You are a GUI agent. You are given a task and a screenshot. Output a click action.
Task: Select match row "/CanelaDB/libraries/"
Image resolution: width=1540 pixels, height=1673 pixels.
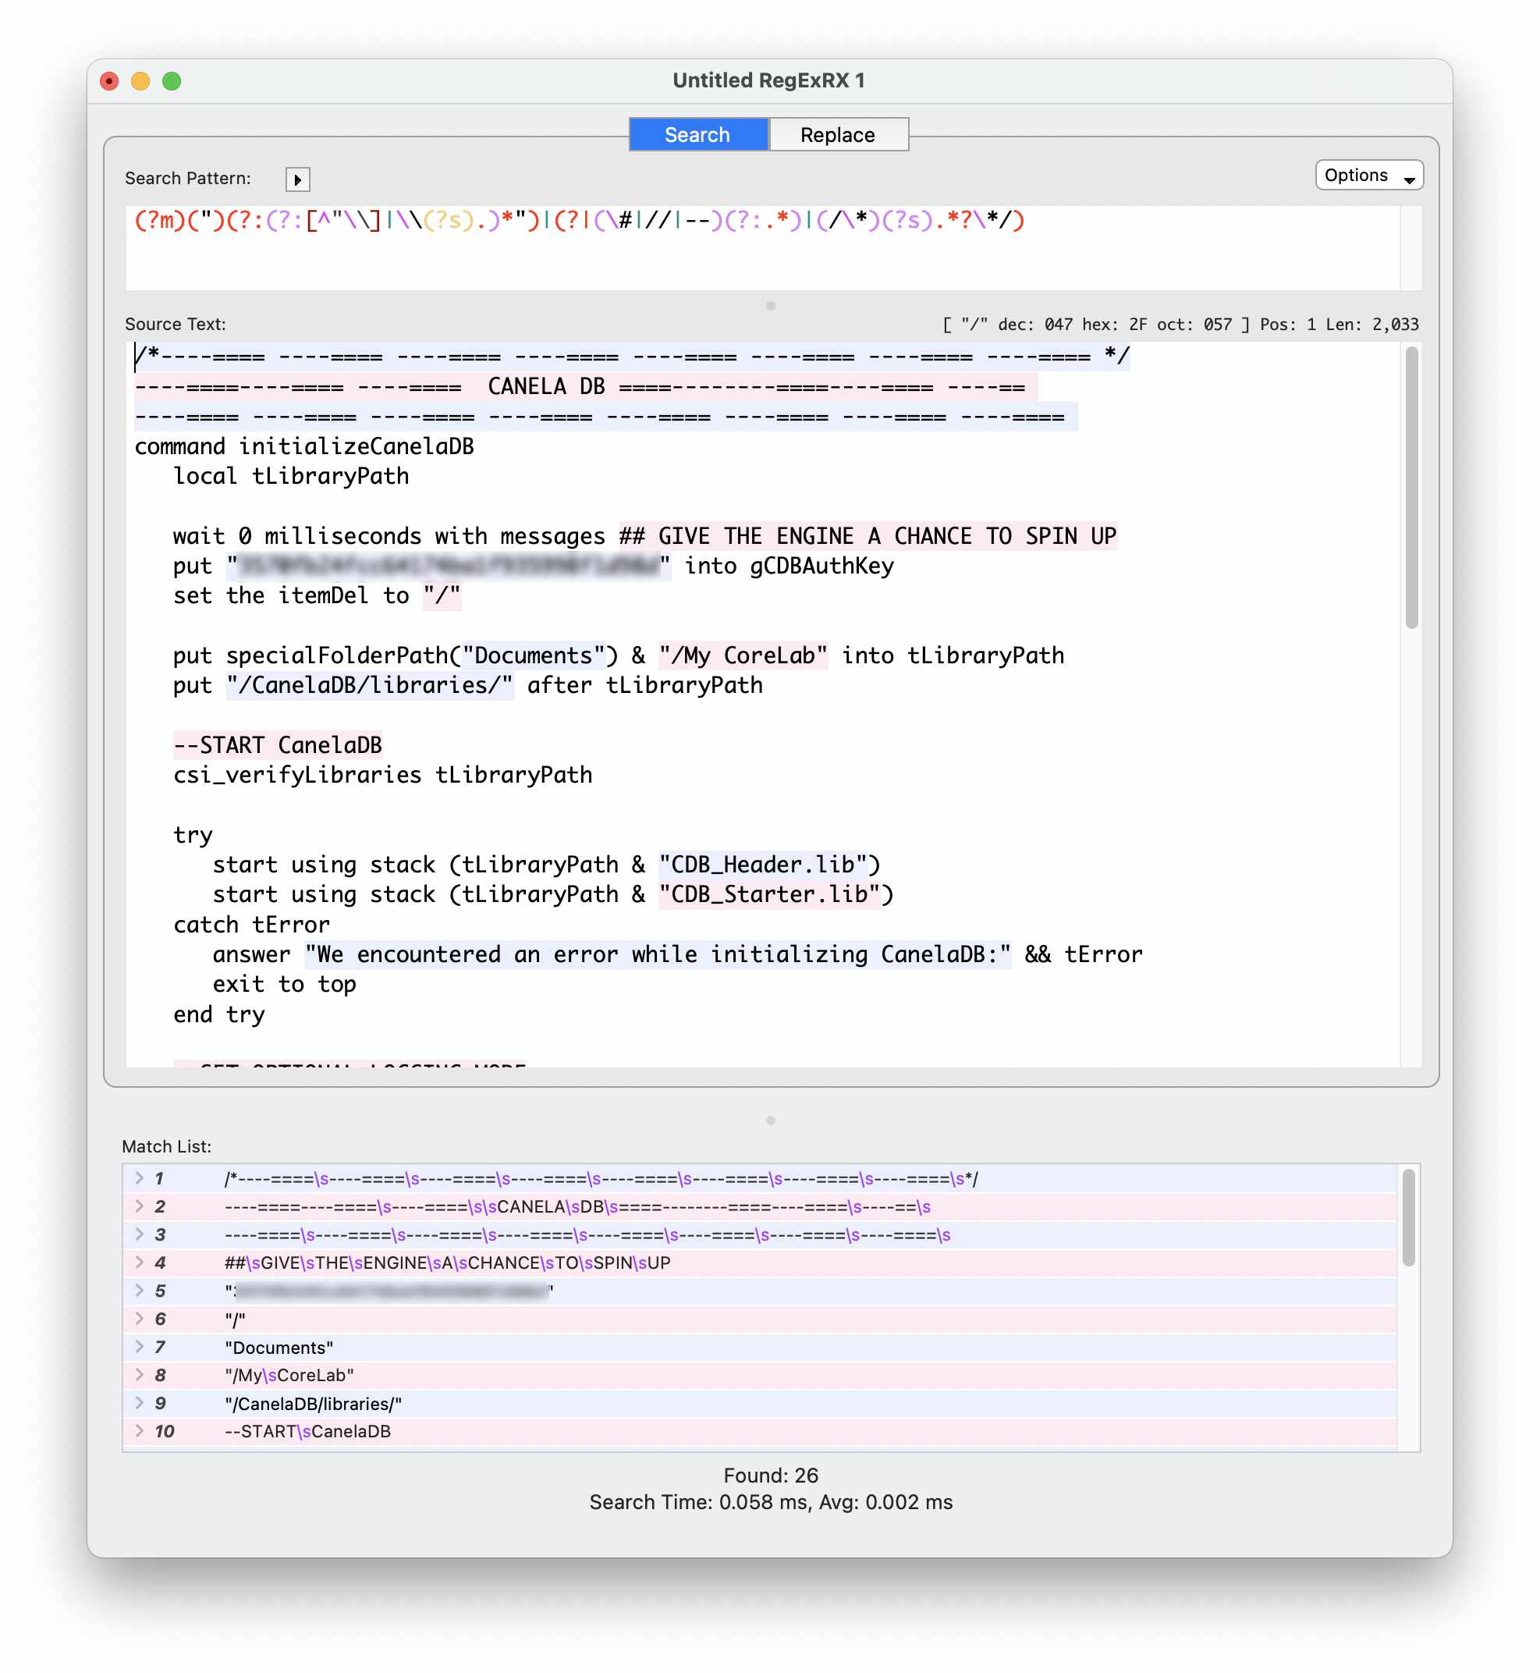click(x=314, y=1403)
